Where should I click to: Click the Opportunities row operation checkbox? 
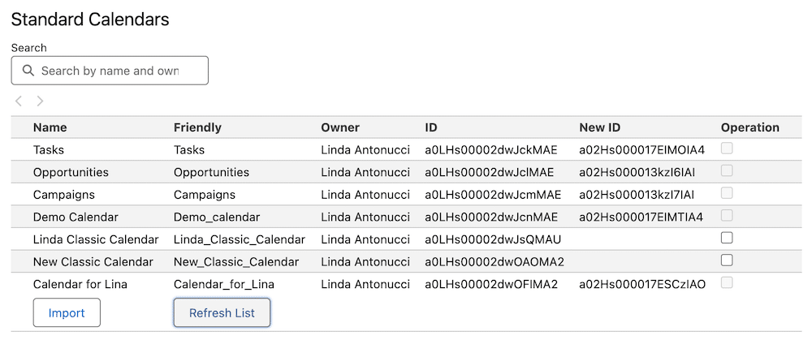(x=727, y=171)
